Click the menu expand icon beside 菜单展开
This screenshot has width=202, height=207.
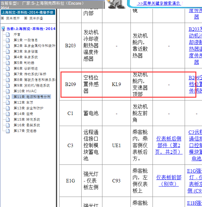(3, 18)
